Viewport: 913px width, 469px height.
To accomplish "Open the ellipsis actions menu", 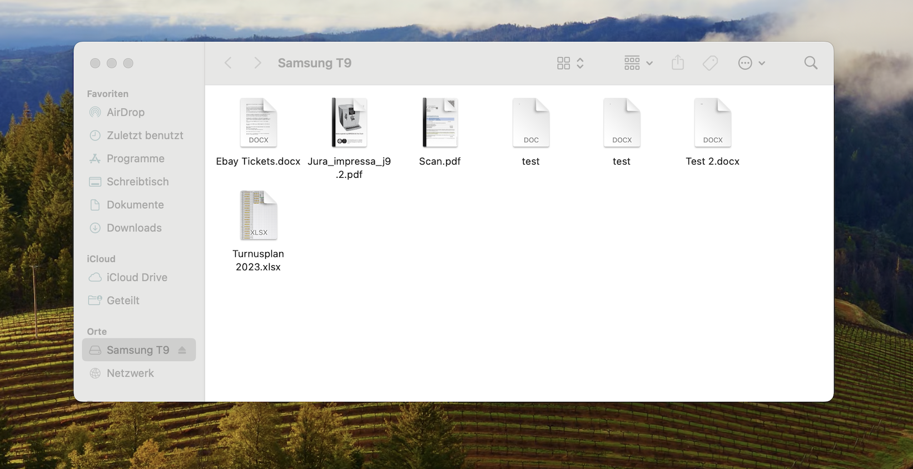I will [x=752, y=63].
